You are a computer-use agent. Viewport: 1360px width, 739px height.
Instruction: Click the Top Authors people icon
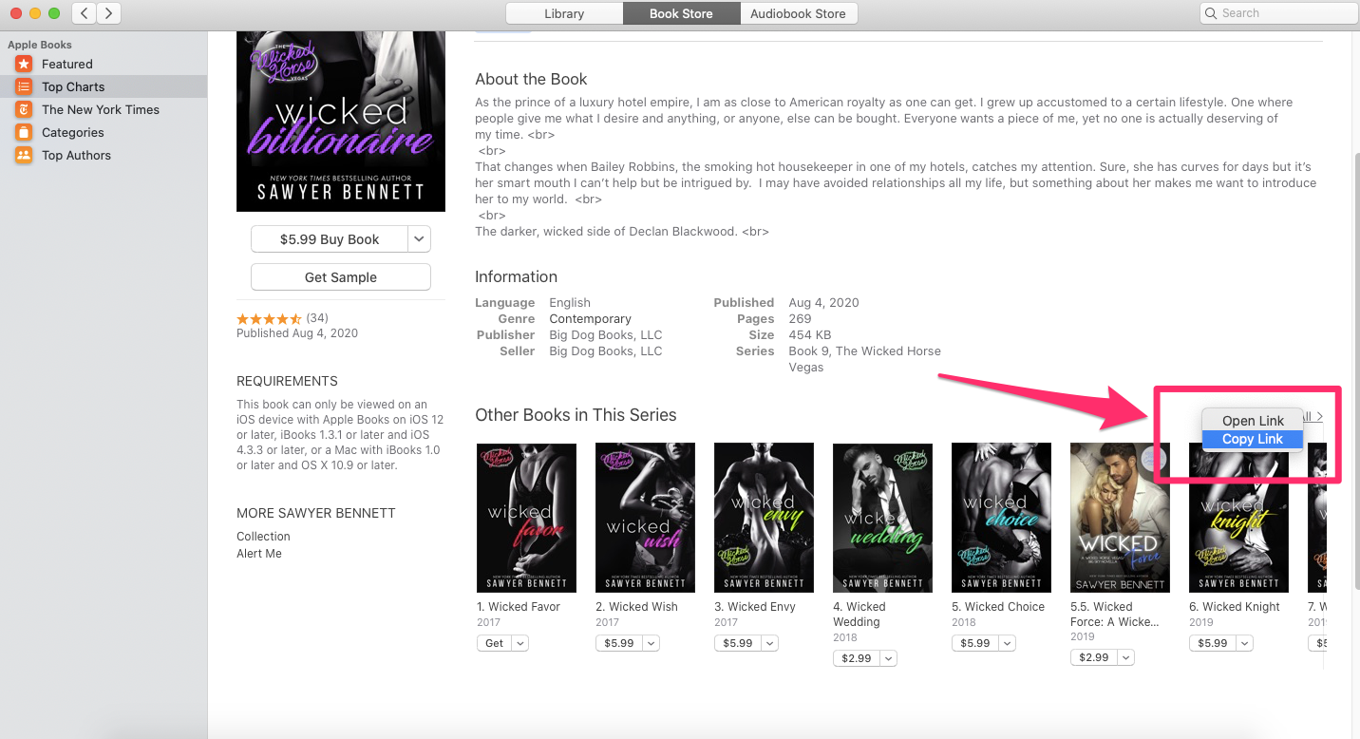tap(24, 155)
